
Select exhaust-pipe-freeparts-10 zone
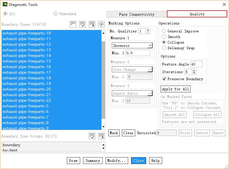coord(51,33)
